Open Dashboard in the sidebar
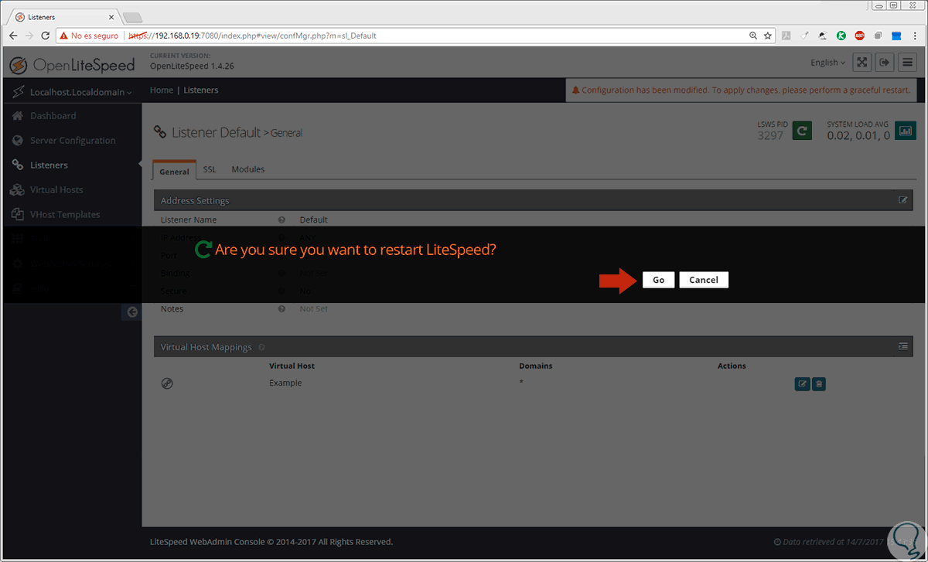The image size is (928, 562). pos(53,116)
